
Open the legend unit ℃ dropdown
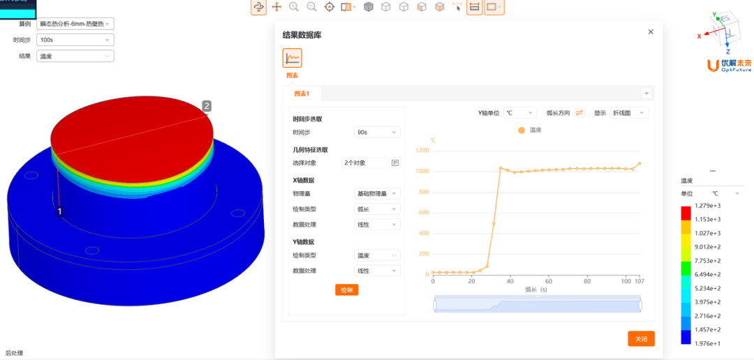pyautogui.click(x=725, y=194)
